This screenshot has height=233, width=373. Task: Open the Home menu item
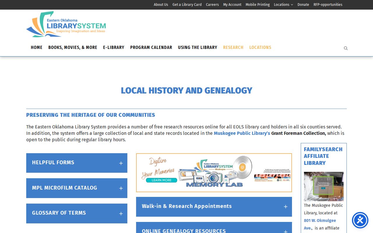37,47
